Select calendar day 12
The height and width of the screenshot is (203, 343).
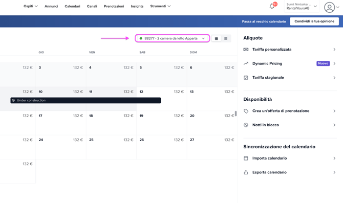coord(162,99)
